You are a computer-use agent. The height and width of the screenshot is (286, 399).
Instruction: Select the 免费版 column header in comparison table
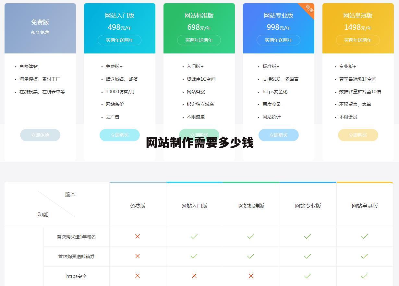pyautogui.click(x=138, y=205)
